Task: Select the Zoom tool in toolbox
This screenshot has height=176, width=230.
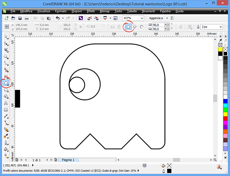Action: pos(6,57)
